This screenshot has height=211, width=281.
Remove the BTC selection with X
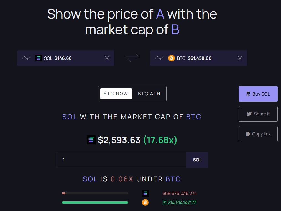pos(240,58)
